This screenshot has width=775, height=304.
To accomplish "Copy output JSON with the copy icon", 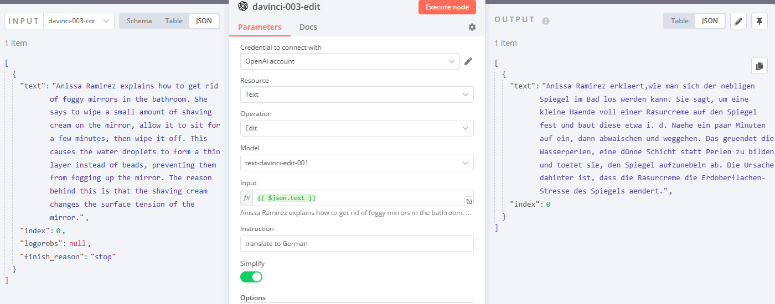I will point(759,65).
